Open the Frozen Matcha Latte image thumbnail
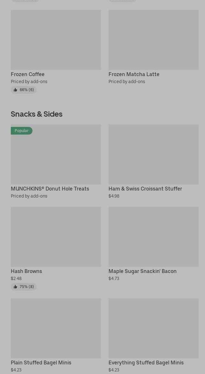The height and width of the screenshot is (374, 205). click(153, 40)
